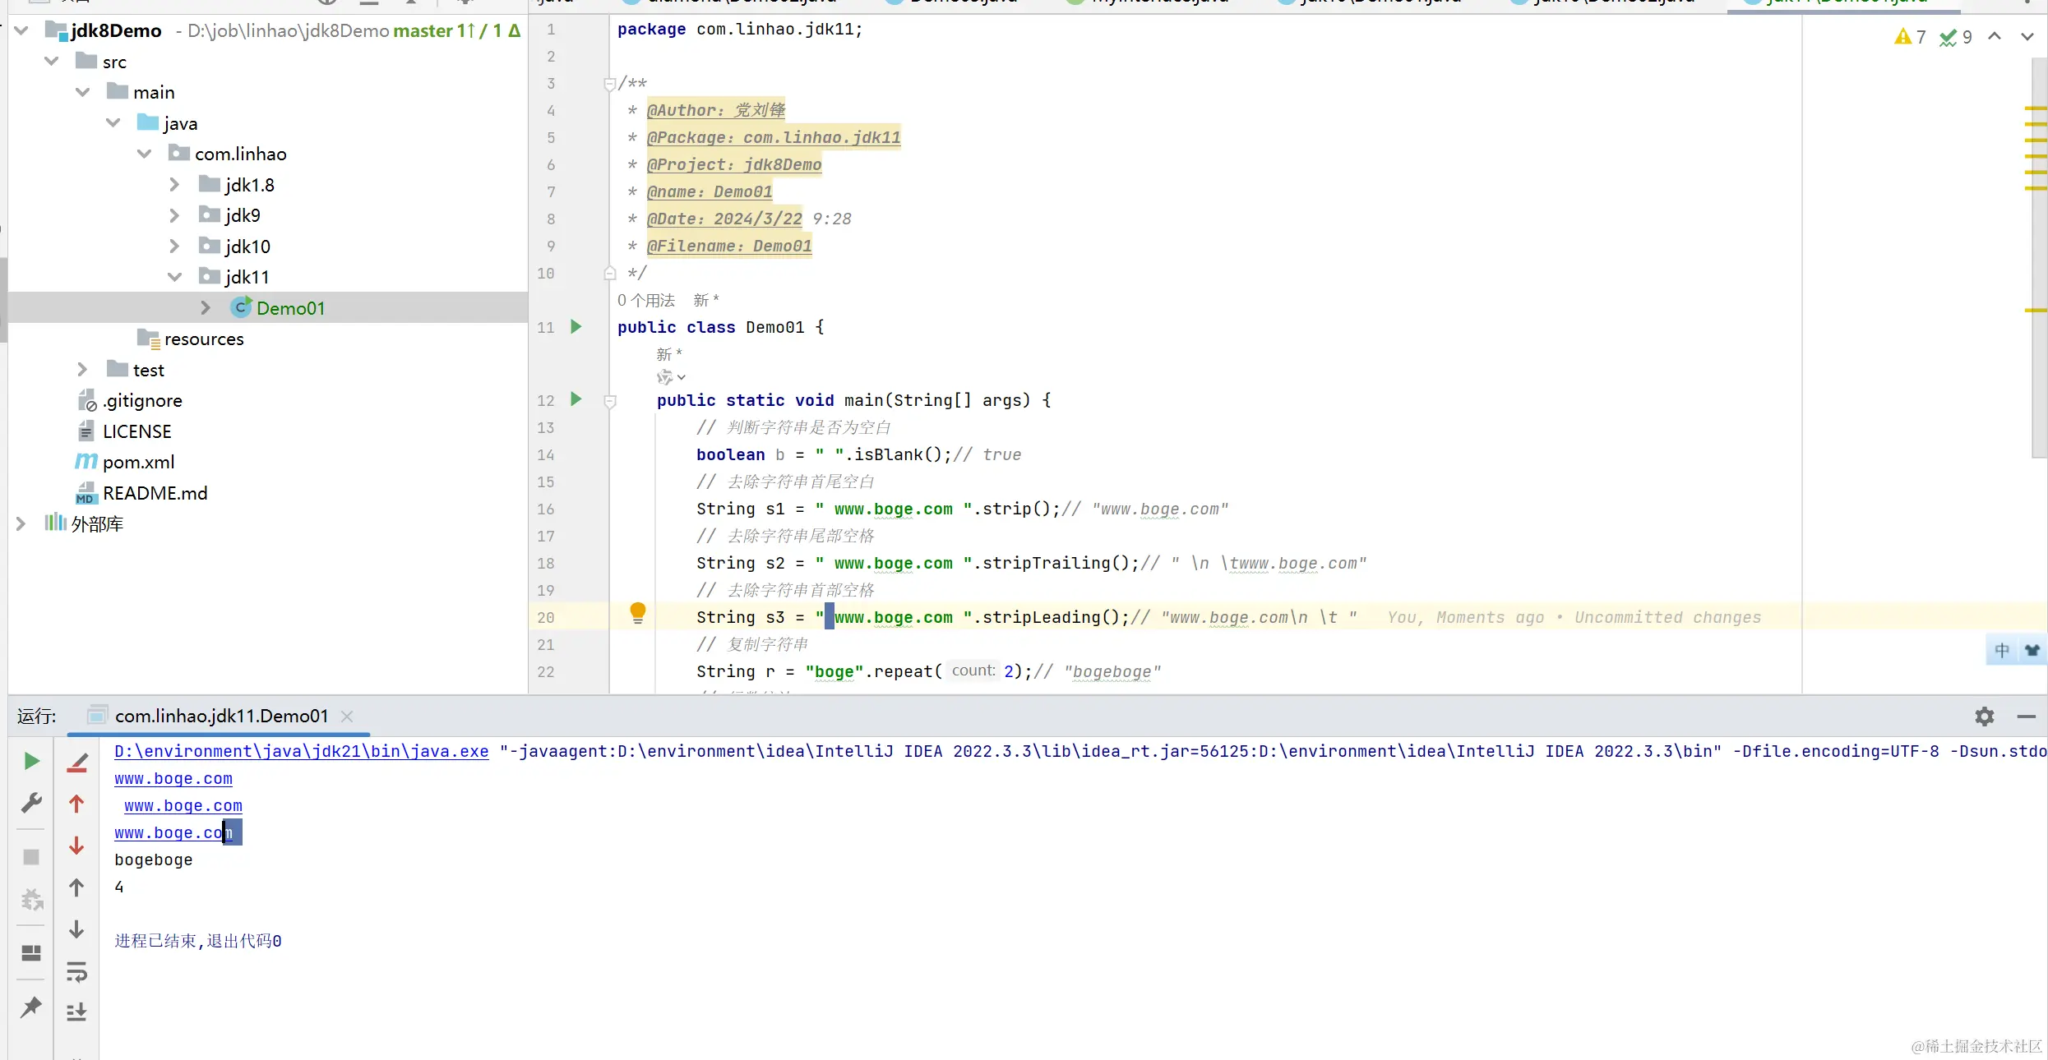Open run configuration settings via wrench icon
This screenshot has height=1060, width=2048.
pos(30,803)
